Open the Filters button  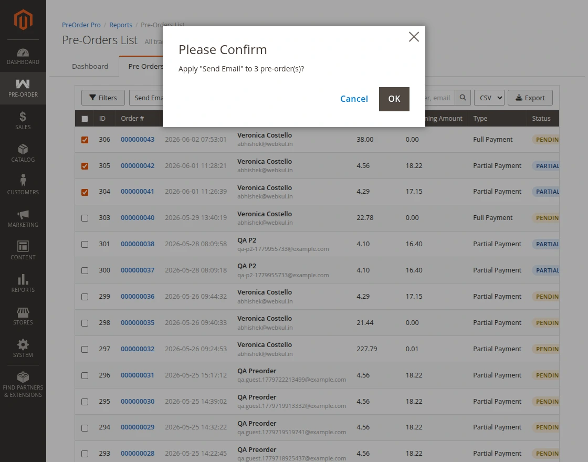pyautogui.click(x=103, y=98)
